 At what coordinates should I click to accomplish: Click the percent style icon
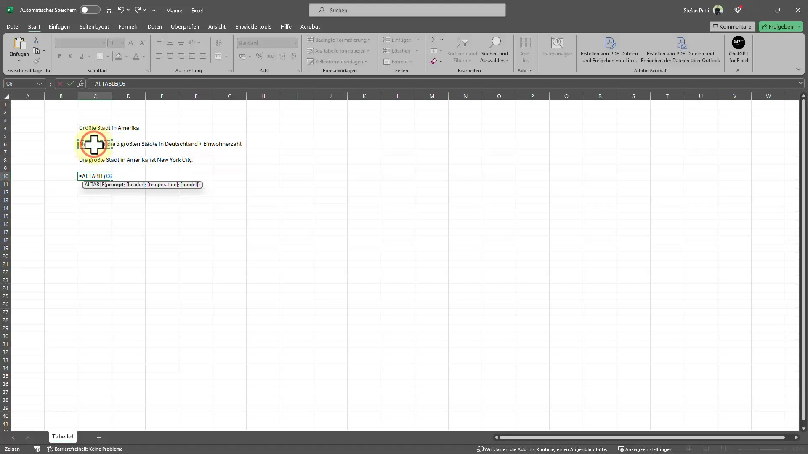pyautogui.click(x=259, y=56)
